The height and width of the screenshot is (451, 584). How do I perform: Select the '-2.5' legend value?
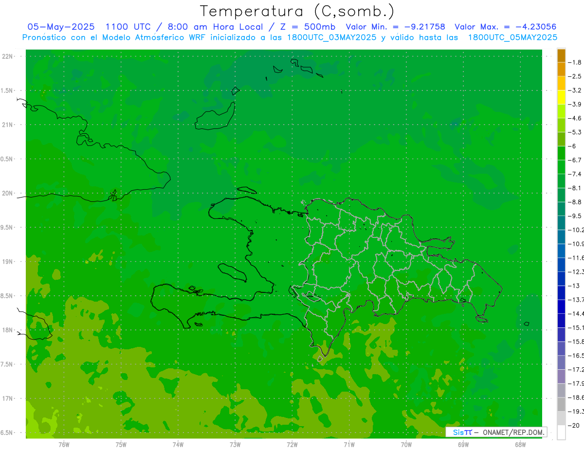point(574,76)
